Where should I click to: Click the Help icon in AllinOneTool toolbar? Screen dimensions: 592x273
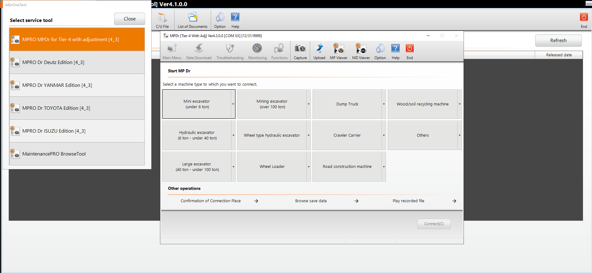pyautogui.click(x=235, y=20)
